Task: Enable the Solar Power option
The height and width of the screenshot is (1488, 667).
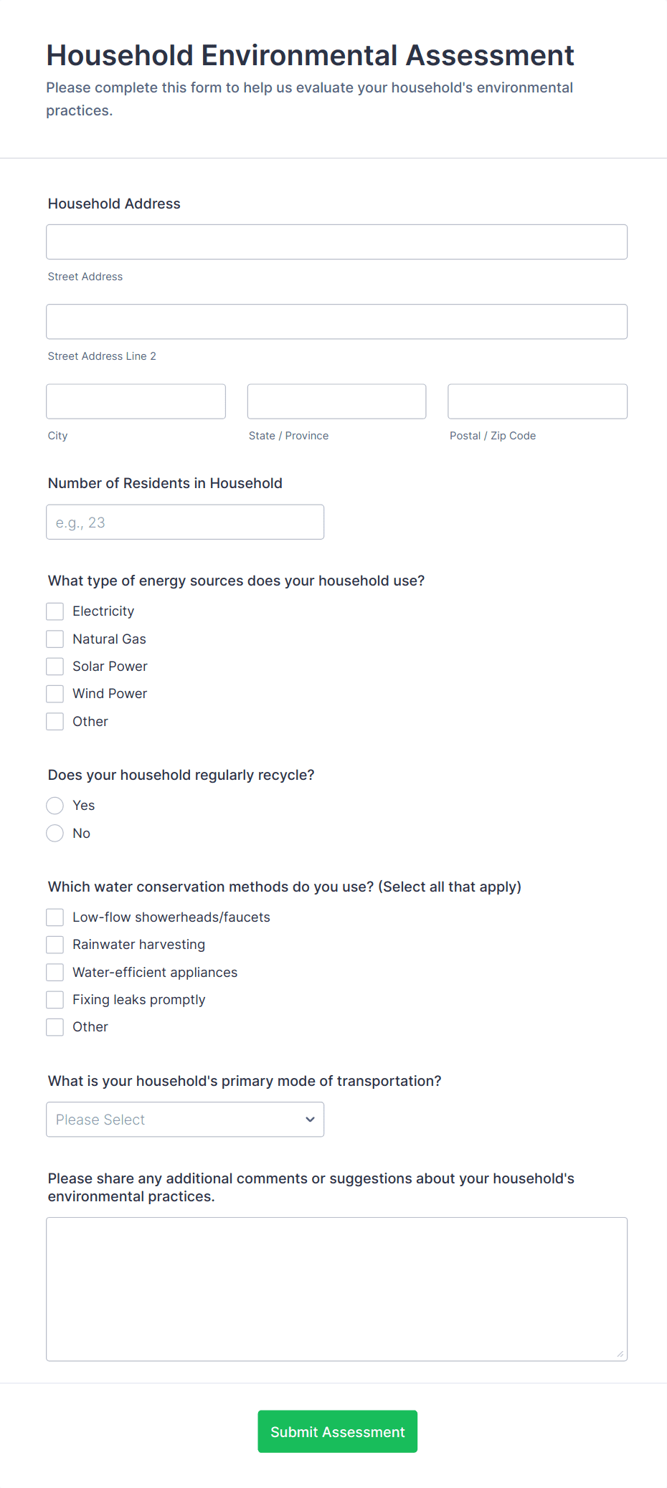Action: tap(55, 666)
